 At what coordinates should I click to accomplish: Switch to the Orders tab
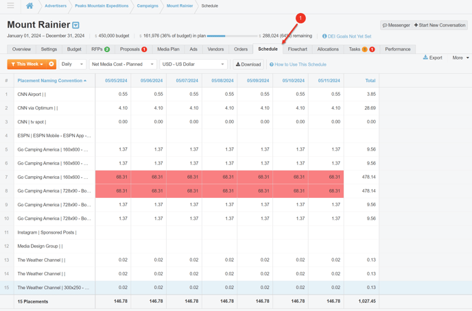(x=241, y=49)
